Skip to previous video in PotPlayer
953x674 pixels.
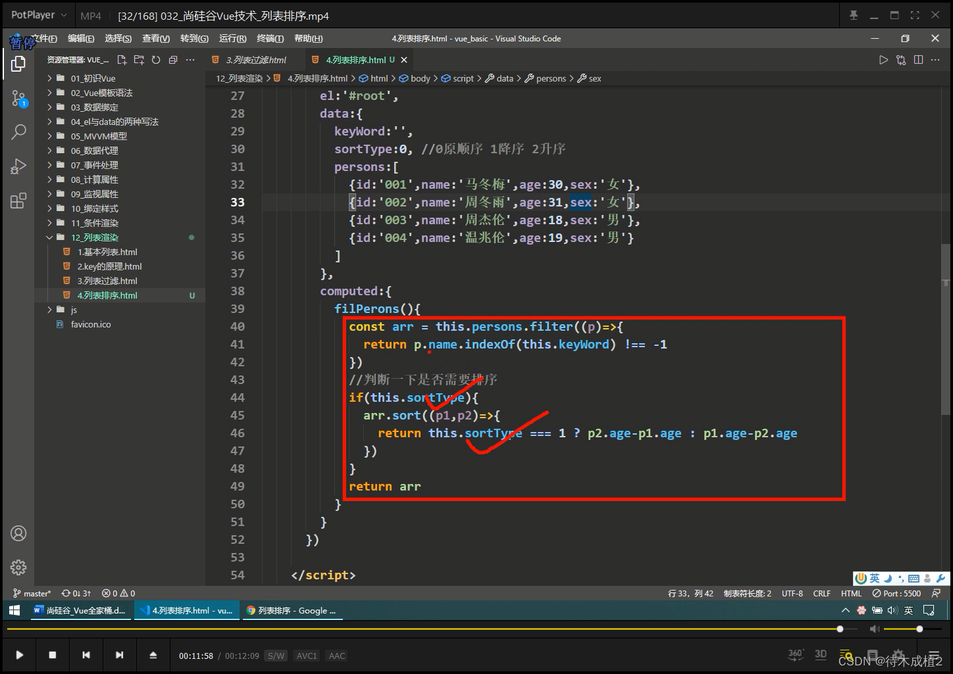coord(86,655)
